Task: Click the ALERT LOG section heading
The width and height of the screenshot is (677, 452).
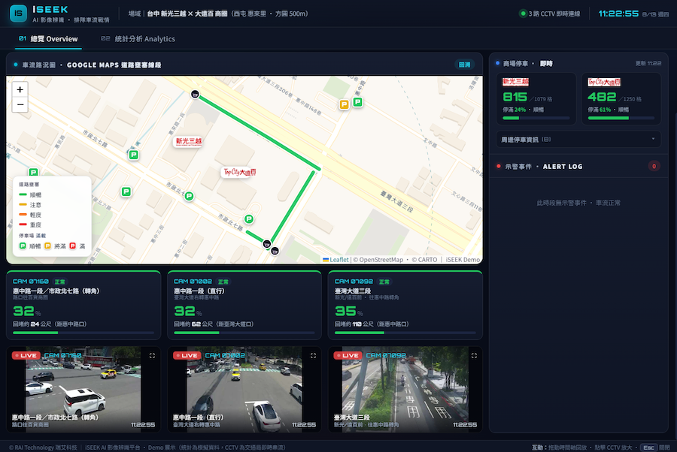Action: click(x=563, y=167)
